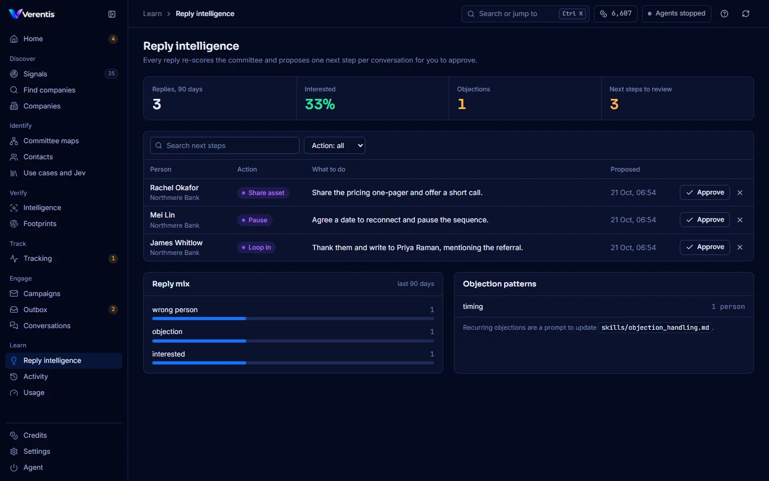
Task: Open Use cases and Jev
Action: pyautogui.click(x=64, y=173)
